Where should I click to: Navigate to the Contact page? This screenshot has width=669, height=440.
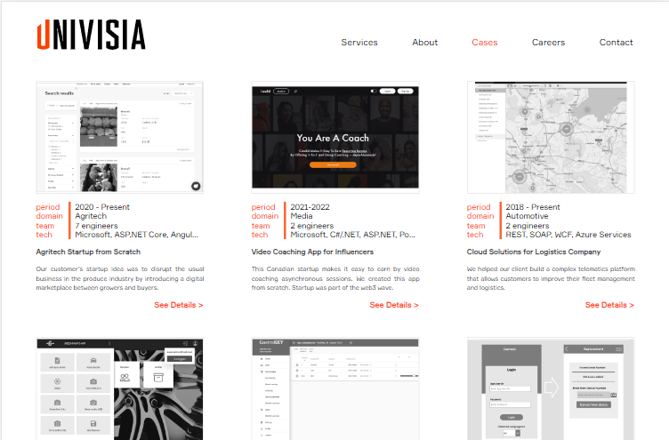(616, 42)
